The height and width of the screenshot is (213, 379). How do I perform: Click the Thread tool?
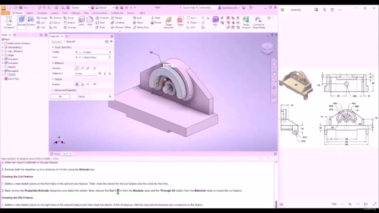(117, 18)
